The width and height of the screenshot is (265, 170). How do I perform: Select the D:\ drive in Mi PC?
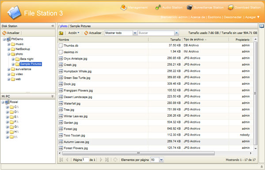pos(16,112)
